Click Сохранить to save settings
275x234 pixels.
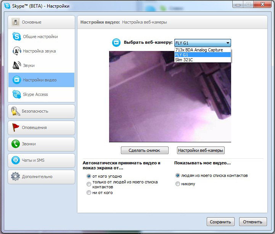[220, 222]
